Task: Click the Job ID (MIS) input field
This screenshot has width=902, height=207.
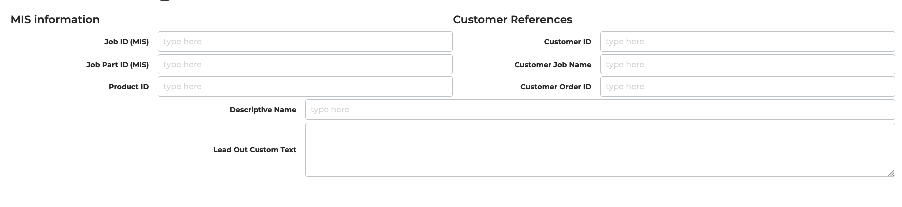Action: point(305,42)
